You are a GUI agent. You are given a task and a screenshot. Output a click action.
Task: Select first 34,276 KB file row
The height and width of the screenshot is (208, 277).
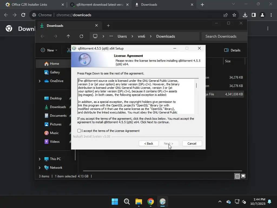click(225, 77)
